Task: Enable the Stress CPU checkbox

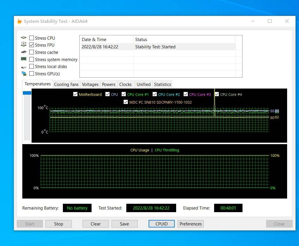Action: click(32, 38)
